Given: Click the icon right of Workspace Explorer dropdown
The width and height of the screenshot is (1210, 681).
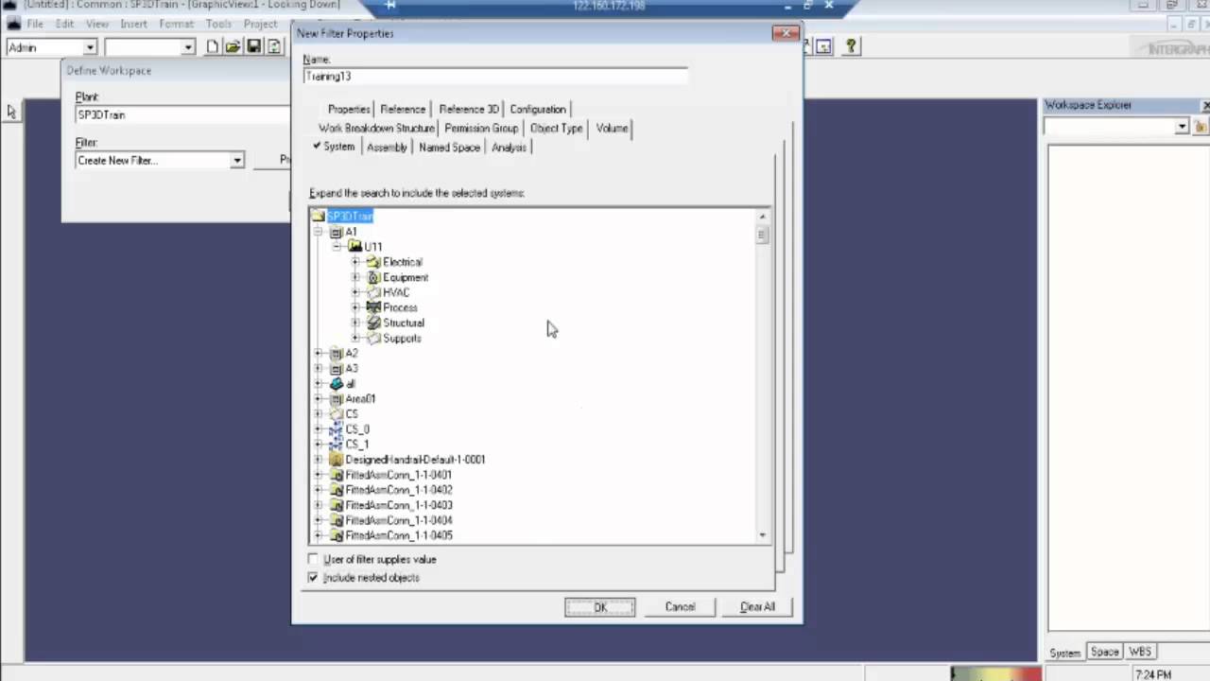Looking at the screenshot, I should tap(1201, 127).
